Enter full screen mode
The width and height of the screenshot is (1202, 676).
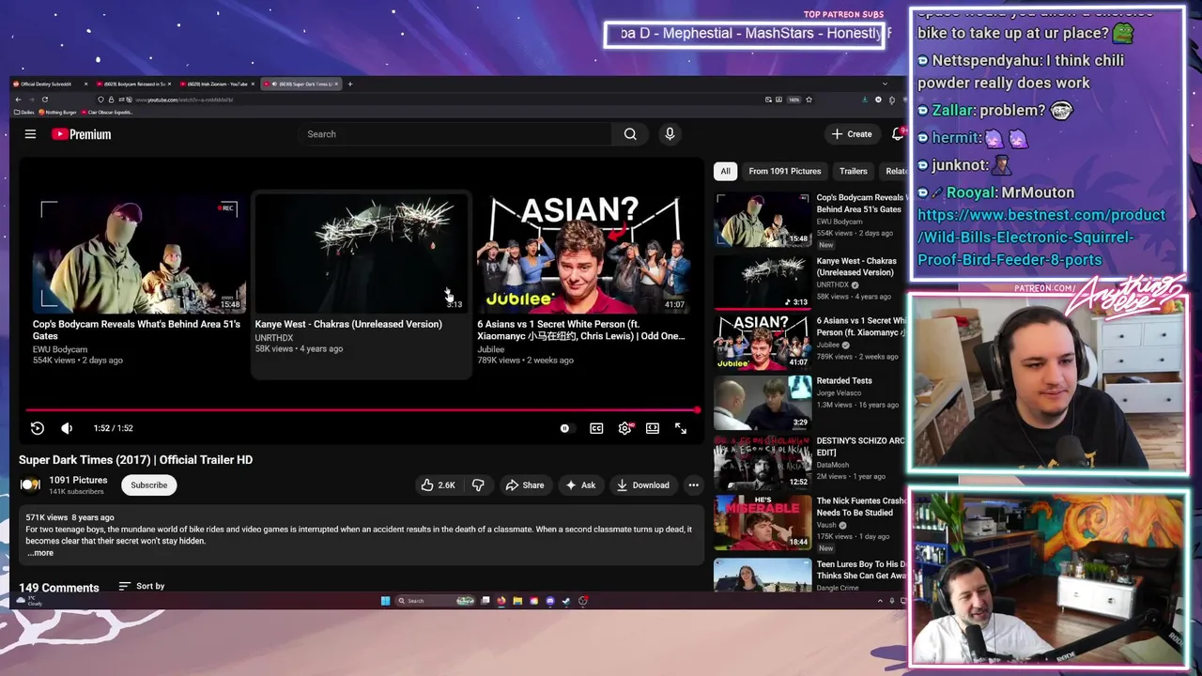pos(681,428)
